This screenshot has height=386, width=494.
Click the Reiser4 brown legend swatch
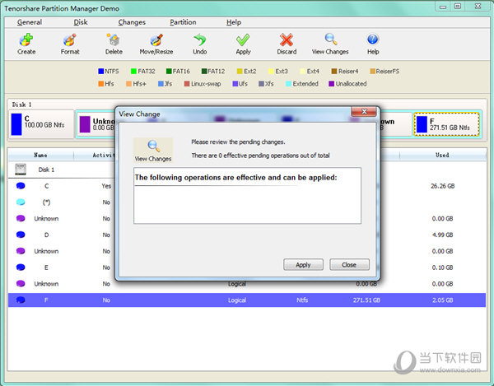(x=334, y=71)
